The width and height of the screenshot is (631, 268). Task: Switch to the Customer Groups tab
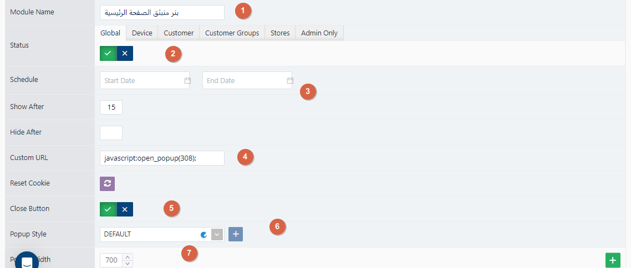(x=232, y=33)
